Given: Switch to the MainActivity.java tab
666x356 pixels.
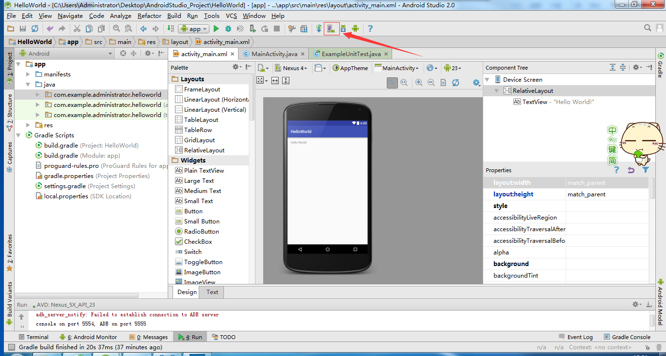Looking at the screenshot, I should pos(275,54).
